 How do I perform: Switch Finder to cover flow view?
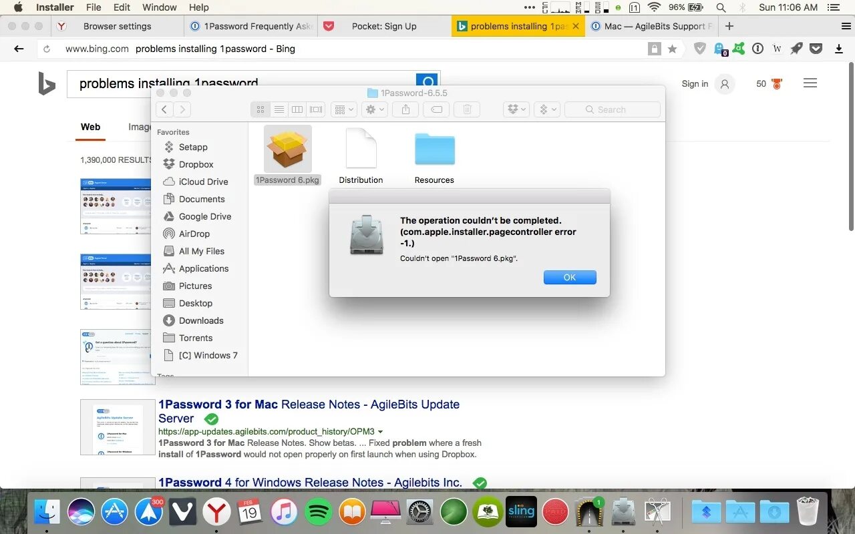point(316,109)
